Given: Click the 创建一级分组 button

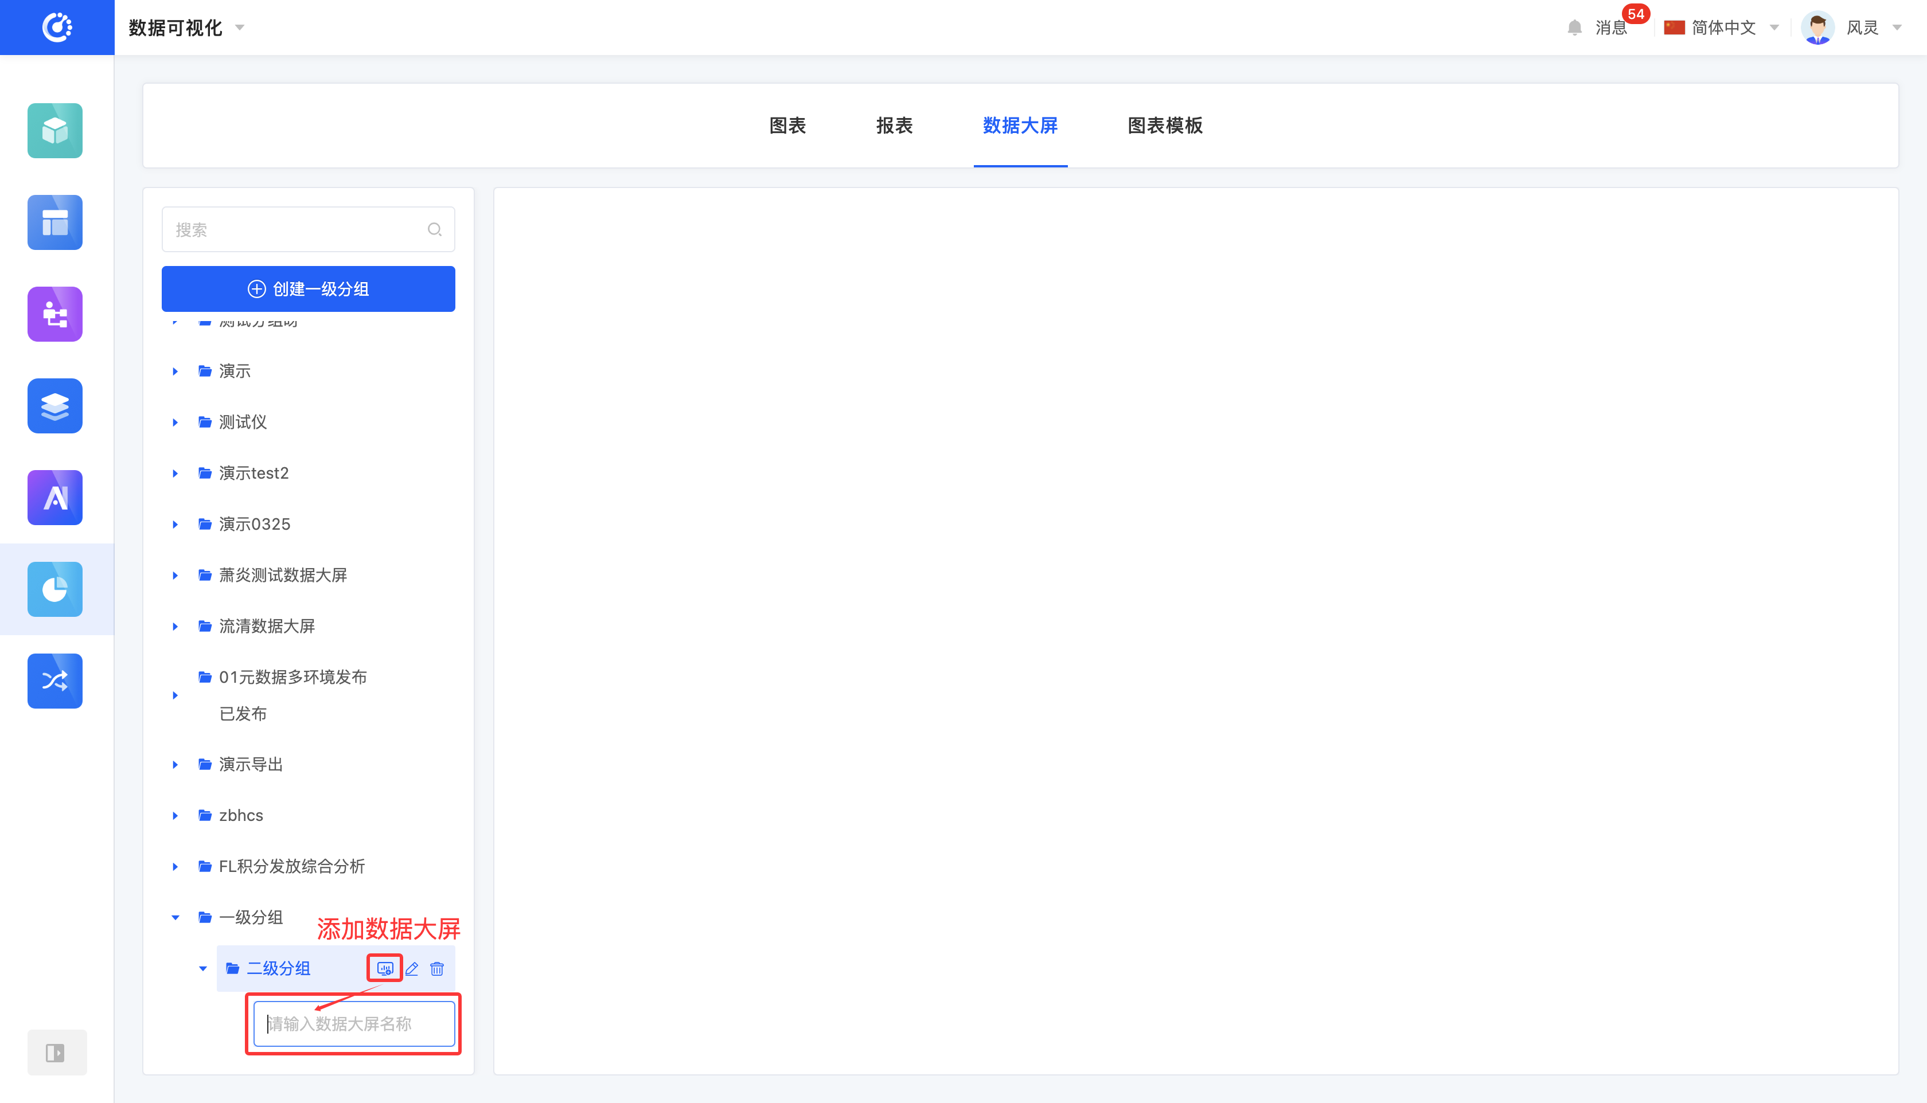Looking at the screenshot, I should (x=307, y=288).
